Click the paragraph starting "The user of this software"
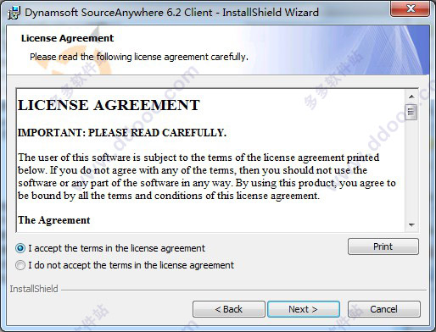Screen dimensions: 436x332 point(207,177)
